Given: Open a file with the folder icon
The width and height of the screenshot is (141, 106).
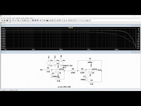Looking at the screenshot, I should click(x=4, y=20).
